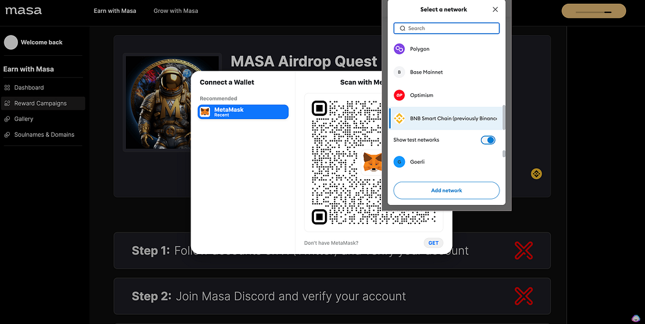Click Reward Campaigns sidebar icon
The height and width of the screenshot is (324, 645).
pyautogui.click(x=7, y=103)
